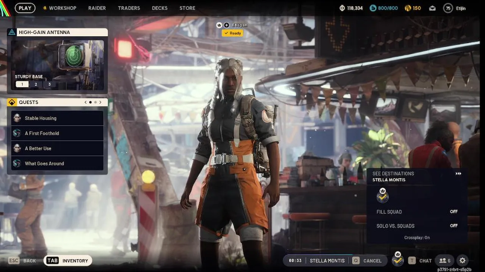The width and height of the screenshot is (485, 272).
Task: Click the plus invite icon next to Etijin nameplate
Action: click(227, 25)
